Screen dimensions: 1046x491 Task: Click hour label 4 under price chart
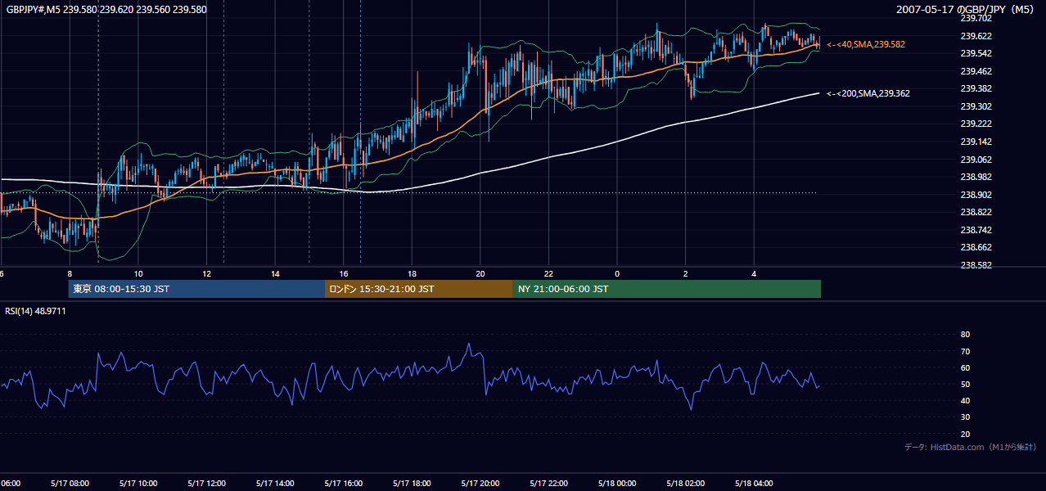click(754, 273)
